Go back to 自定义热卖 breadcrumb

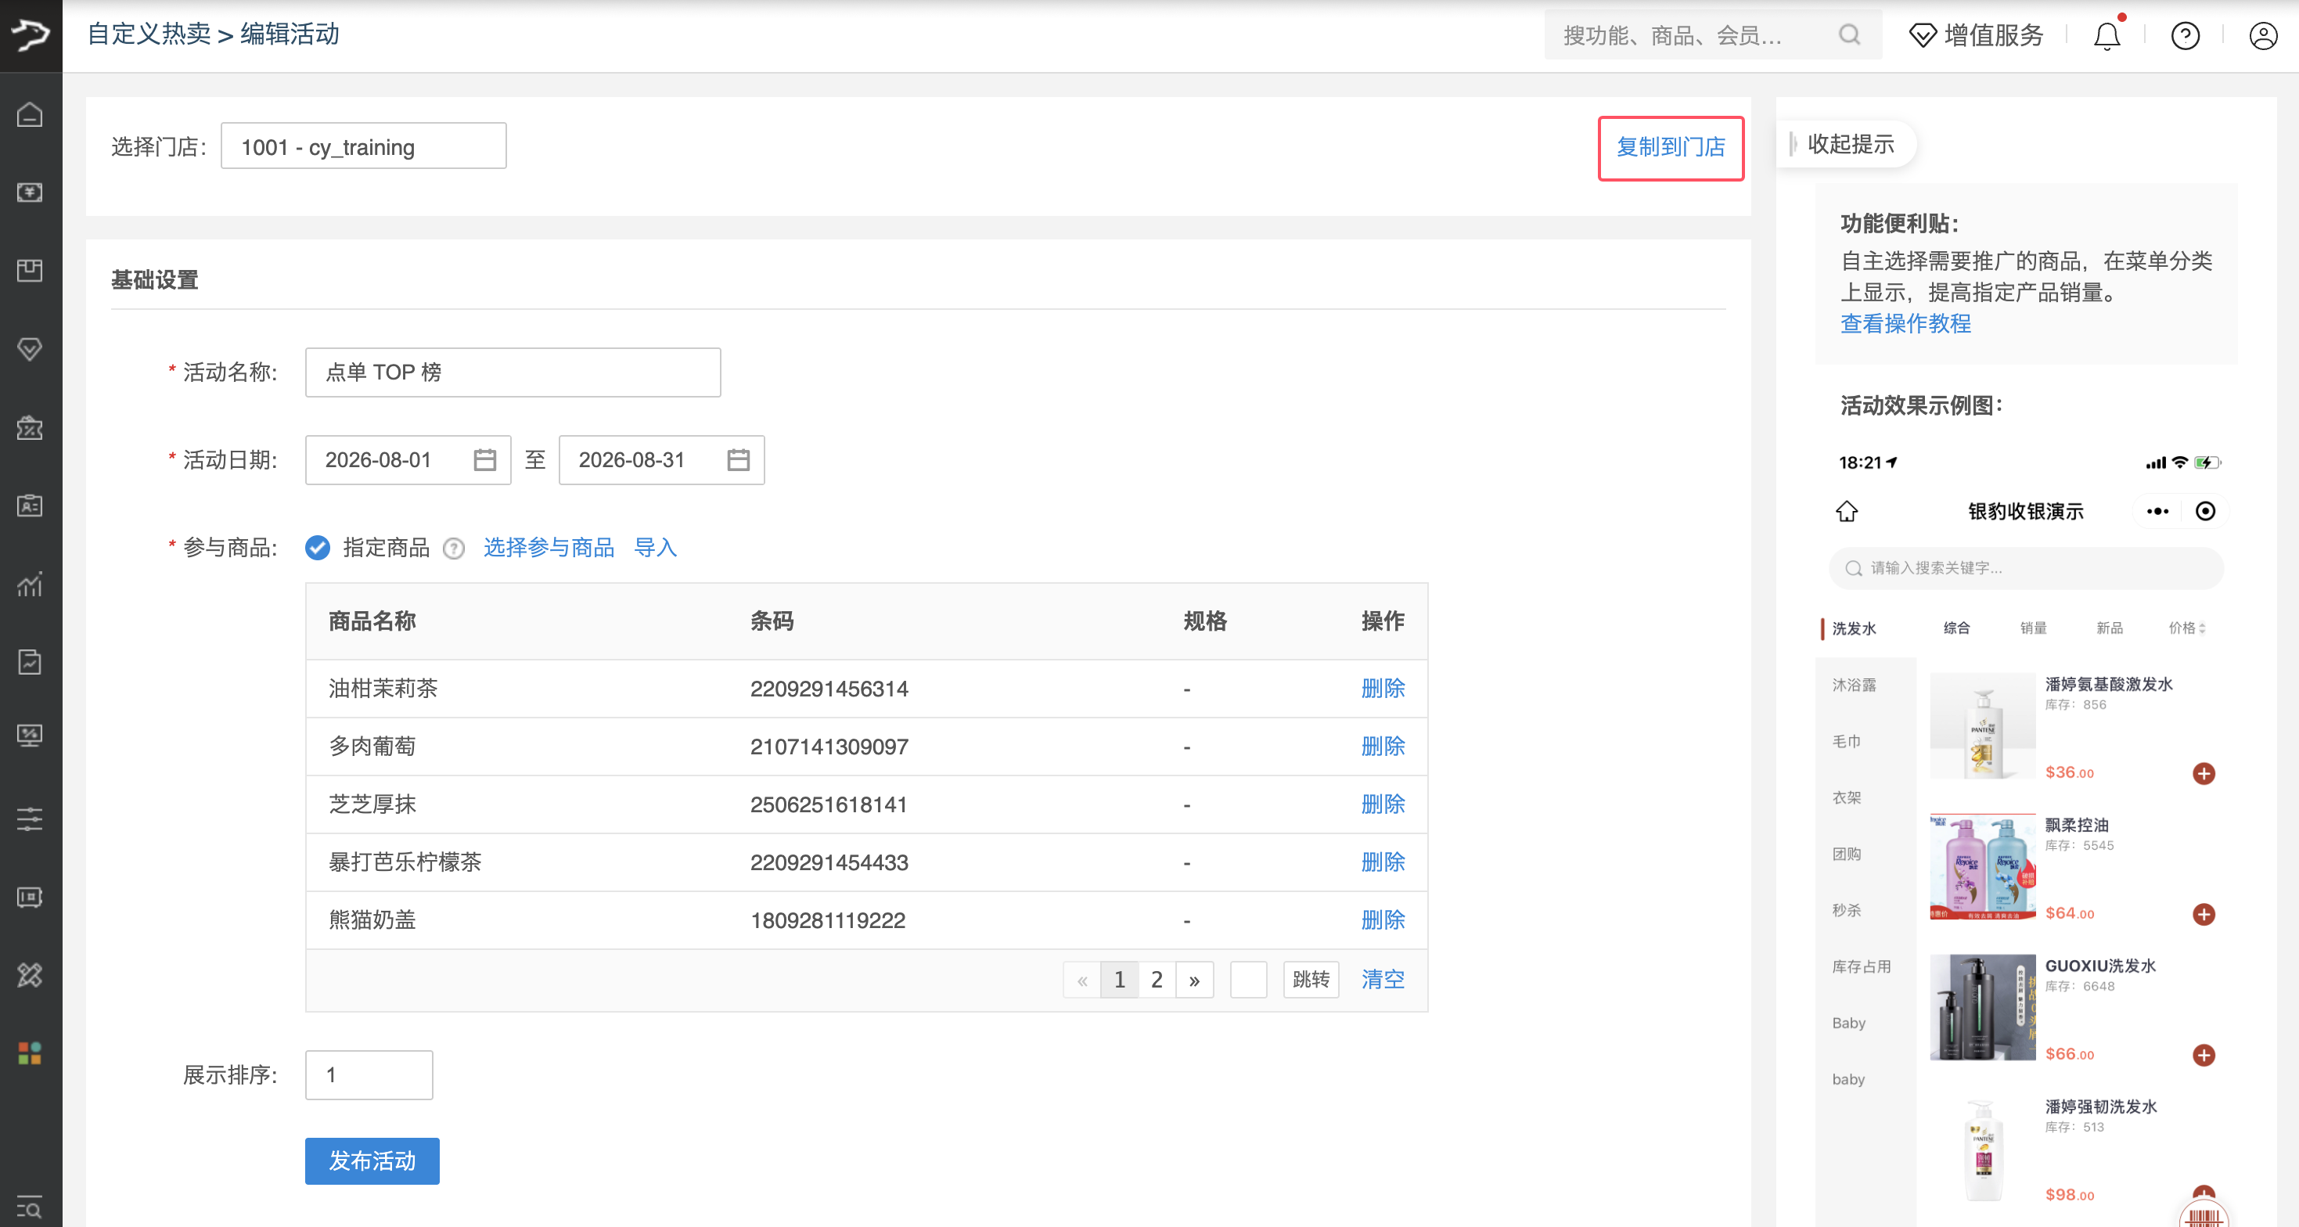tap(149, 34)
